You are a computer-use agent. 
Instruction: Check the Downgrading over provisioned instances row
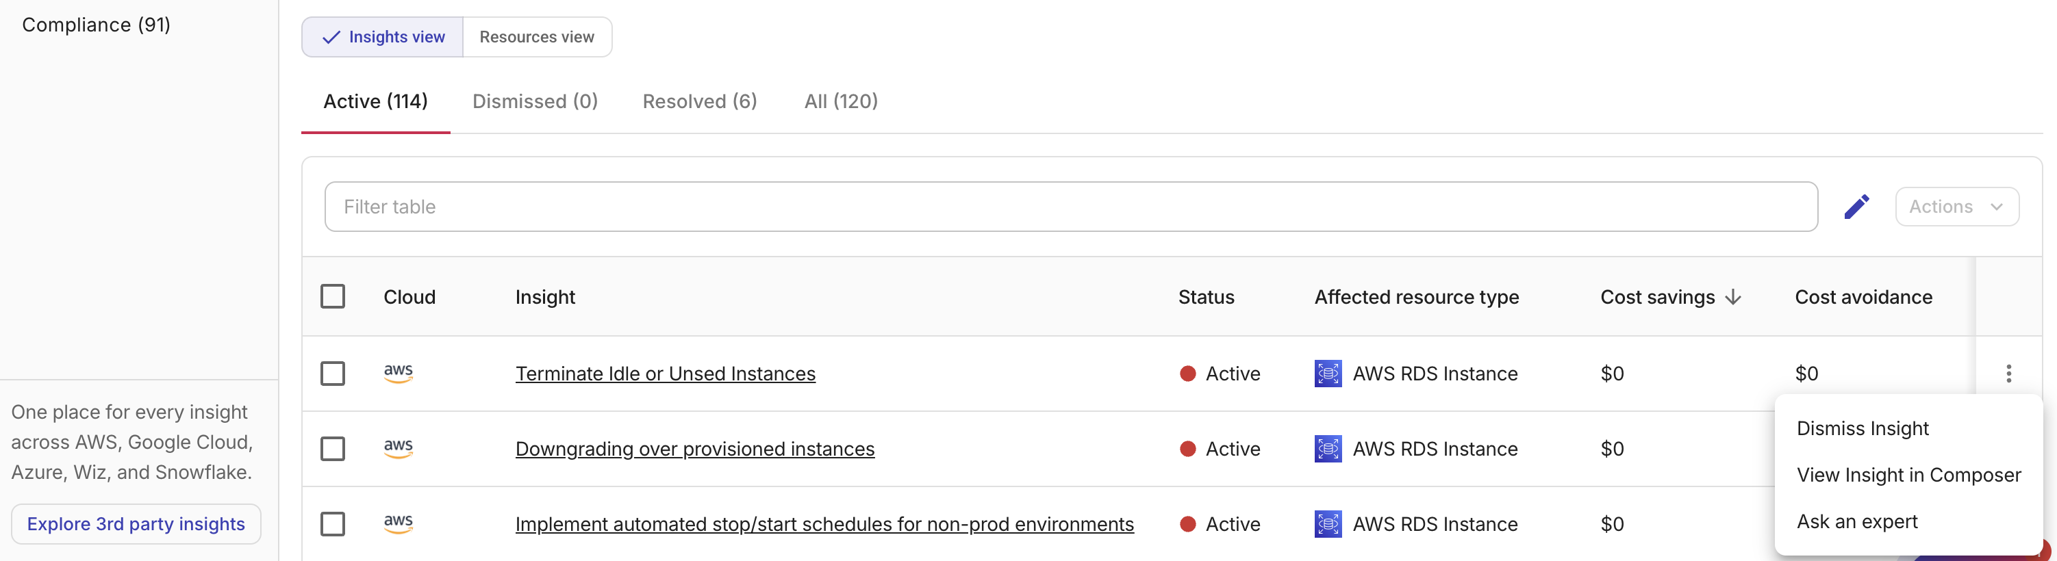click(x=333, y=449)
